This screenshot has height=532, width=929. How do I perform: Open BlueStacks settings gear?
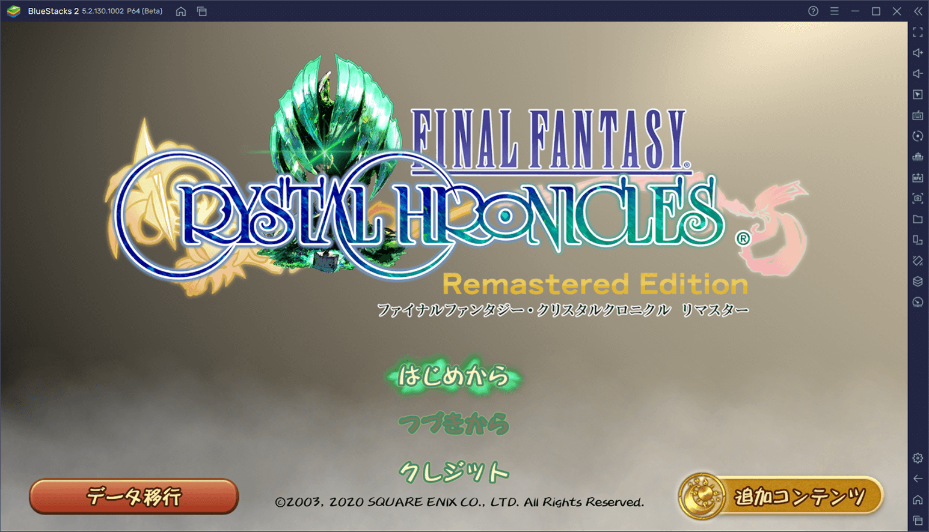pos(918,458)
